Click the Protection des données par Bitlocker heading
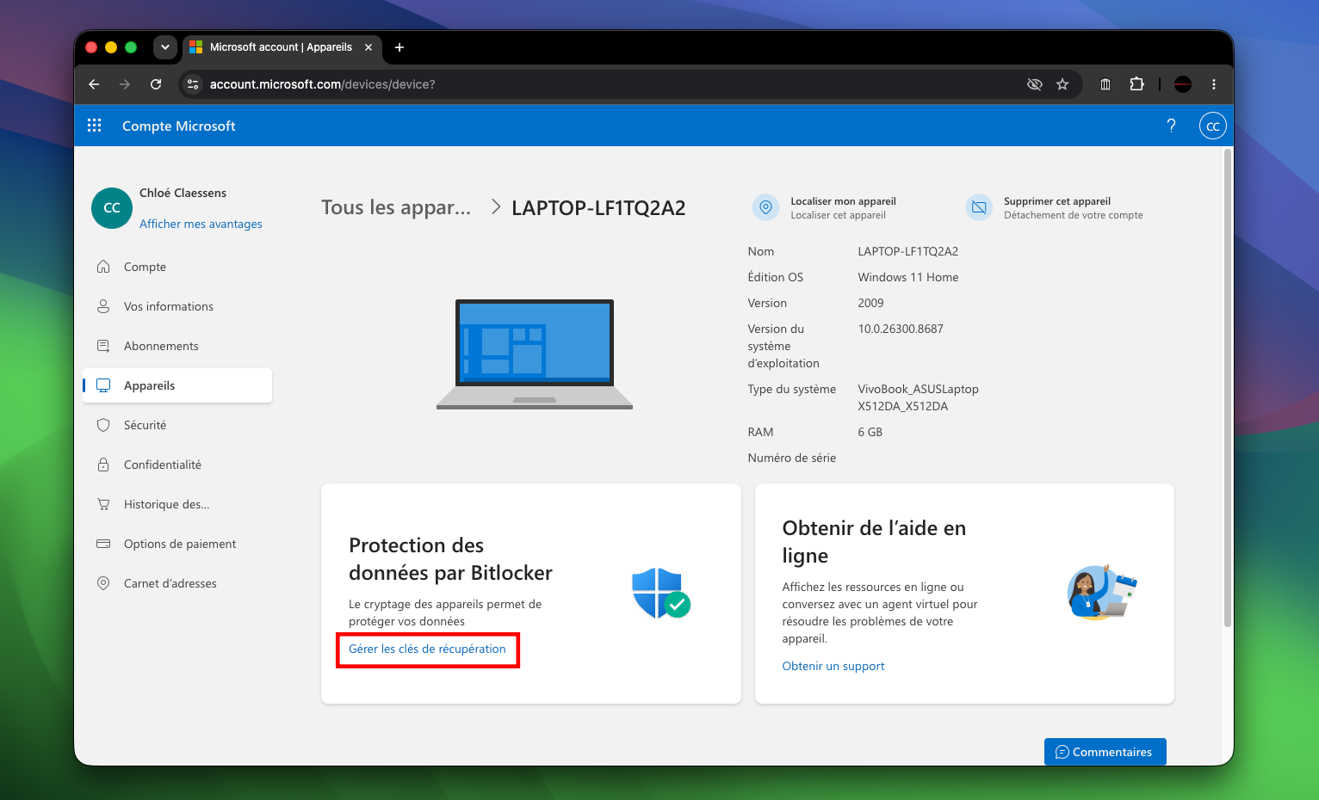 click(450, 559)
